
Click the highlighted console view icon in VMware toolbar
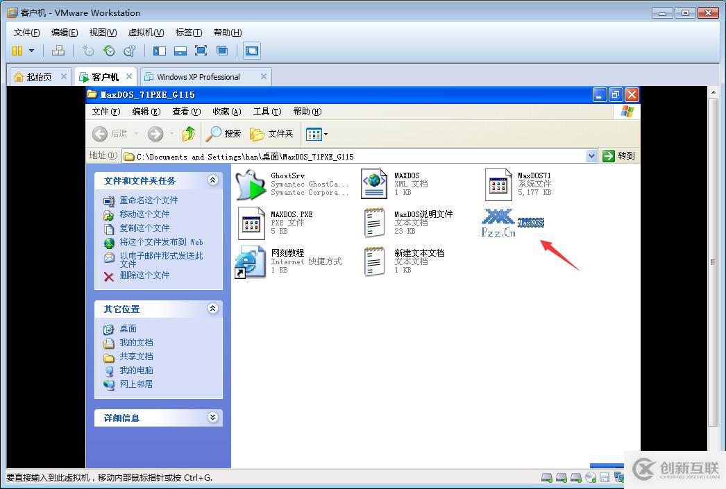[x=252, y=51]
